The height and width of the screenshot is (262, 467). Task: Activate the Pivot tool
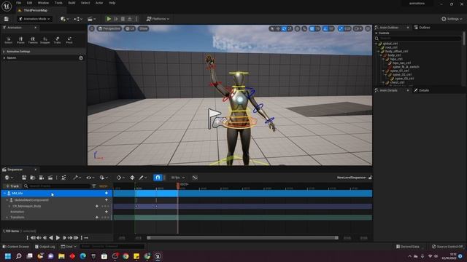pyautogui.click(x=69, y=40)
